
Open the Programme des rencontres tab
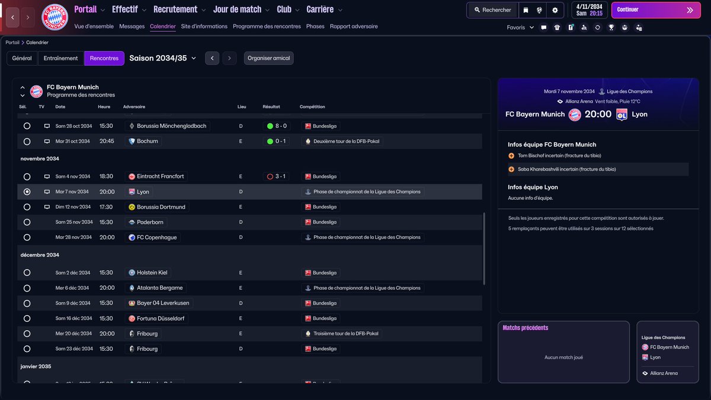[267, 27]
